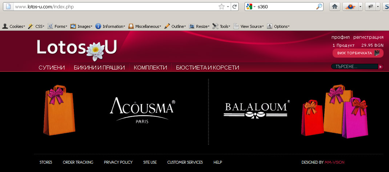Open the Acousma Paris brand logo
Viewport: 389px width, 172px height.
coord(143,110)
